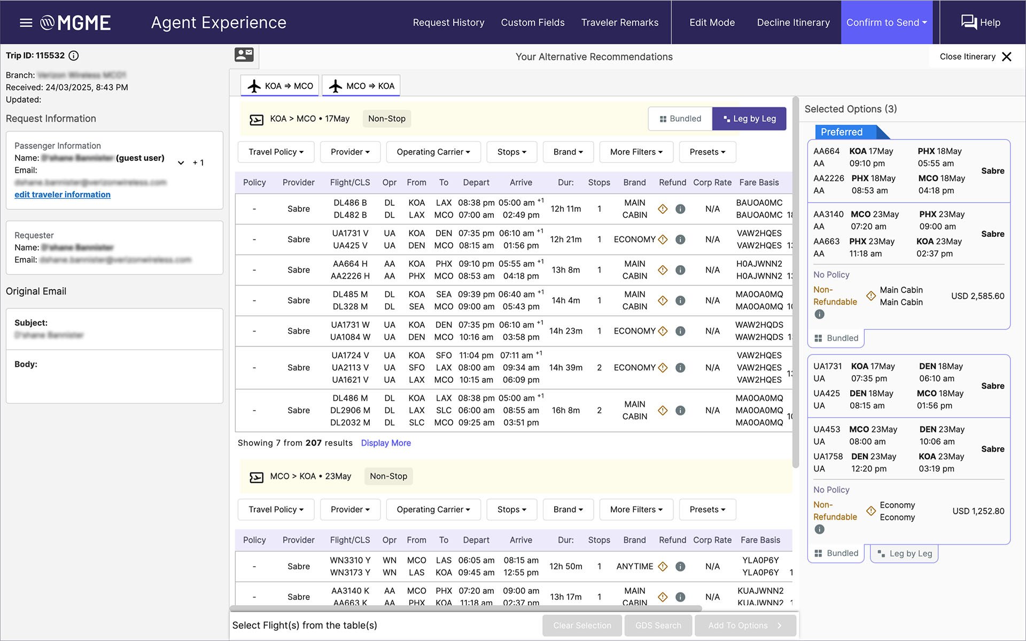Screen dimensions: 1026x641
Task: Open the Help chat icon
Action: pos(969,22)
